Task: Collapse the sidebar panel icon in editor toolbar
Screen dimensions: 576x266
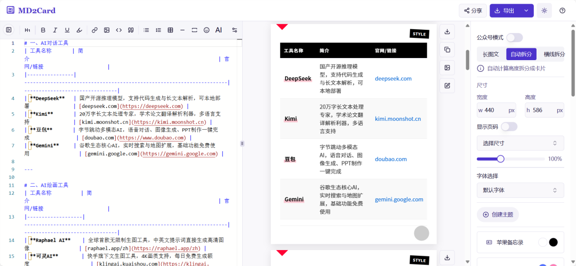Action: (x=9, y=30)
